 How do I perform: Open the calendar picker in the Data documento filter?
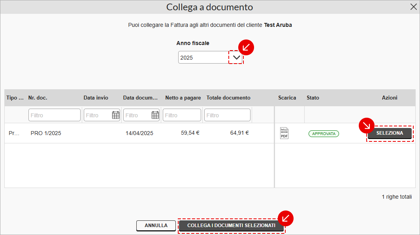155,115
